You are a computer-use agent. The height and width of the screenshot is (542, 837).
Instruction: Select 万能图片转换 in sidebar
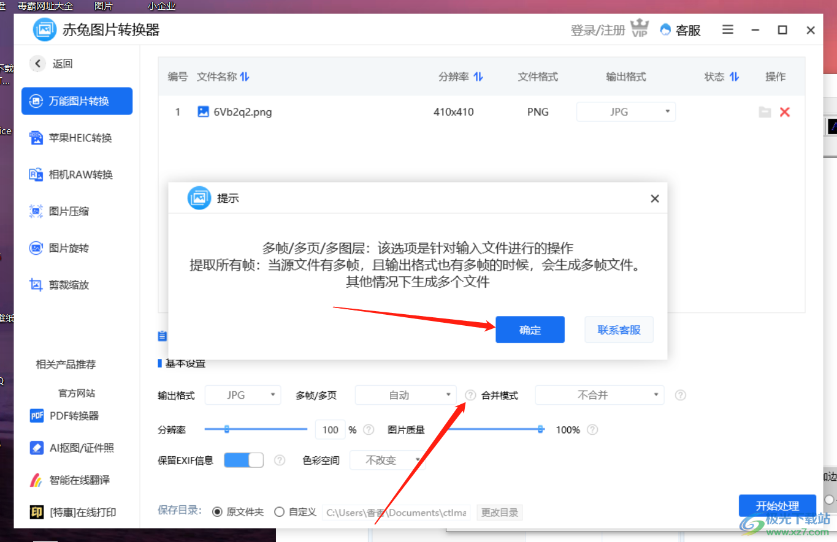pyautogui.click(x=77, y=101)
